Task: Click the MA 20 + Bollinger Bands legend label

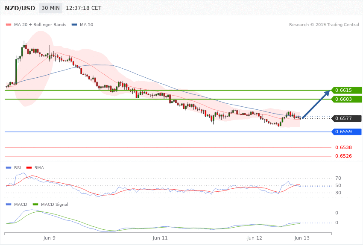Action: click(x=40, y=24)
